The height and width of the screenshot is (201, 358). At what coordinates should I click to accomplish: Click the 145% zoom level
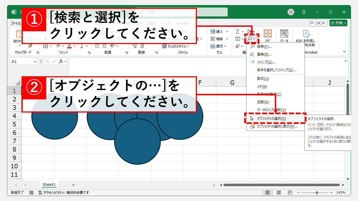pos(341,193)
